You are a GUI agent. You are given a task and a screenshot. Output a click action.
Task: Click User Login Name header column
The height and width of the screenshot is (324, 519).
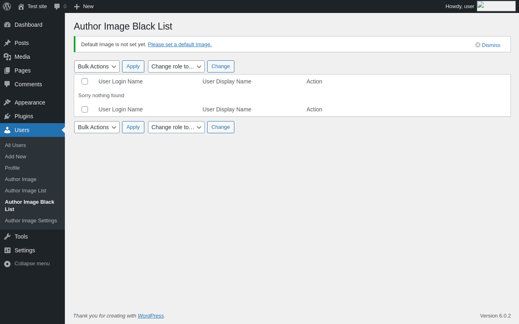coord(120,81)
